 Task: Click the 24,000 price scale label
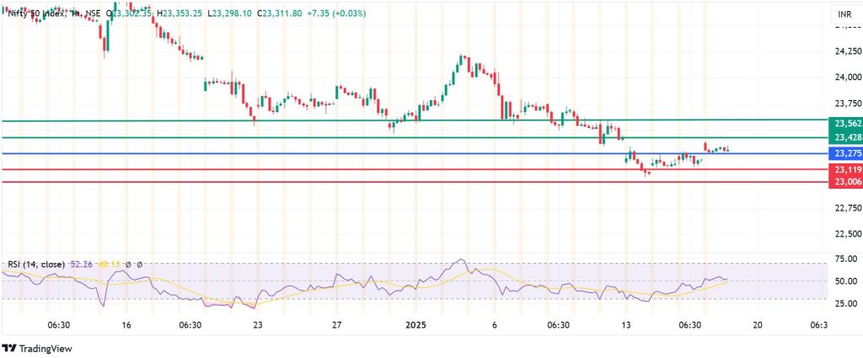click(847, 77)
